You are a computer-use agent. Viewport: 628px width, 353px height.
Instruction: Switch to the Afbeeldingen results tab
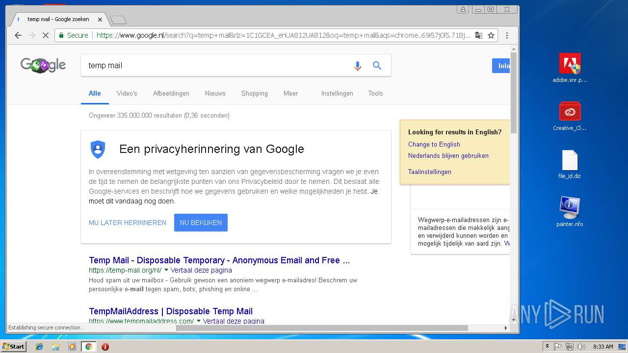click(171, 93)
